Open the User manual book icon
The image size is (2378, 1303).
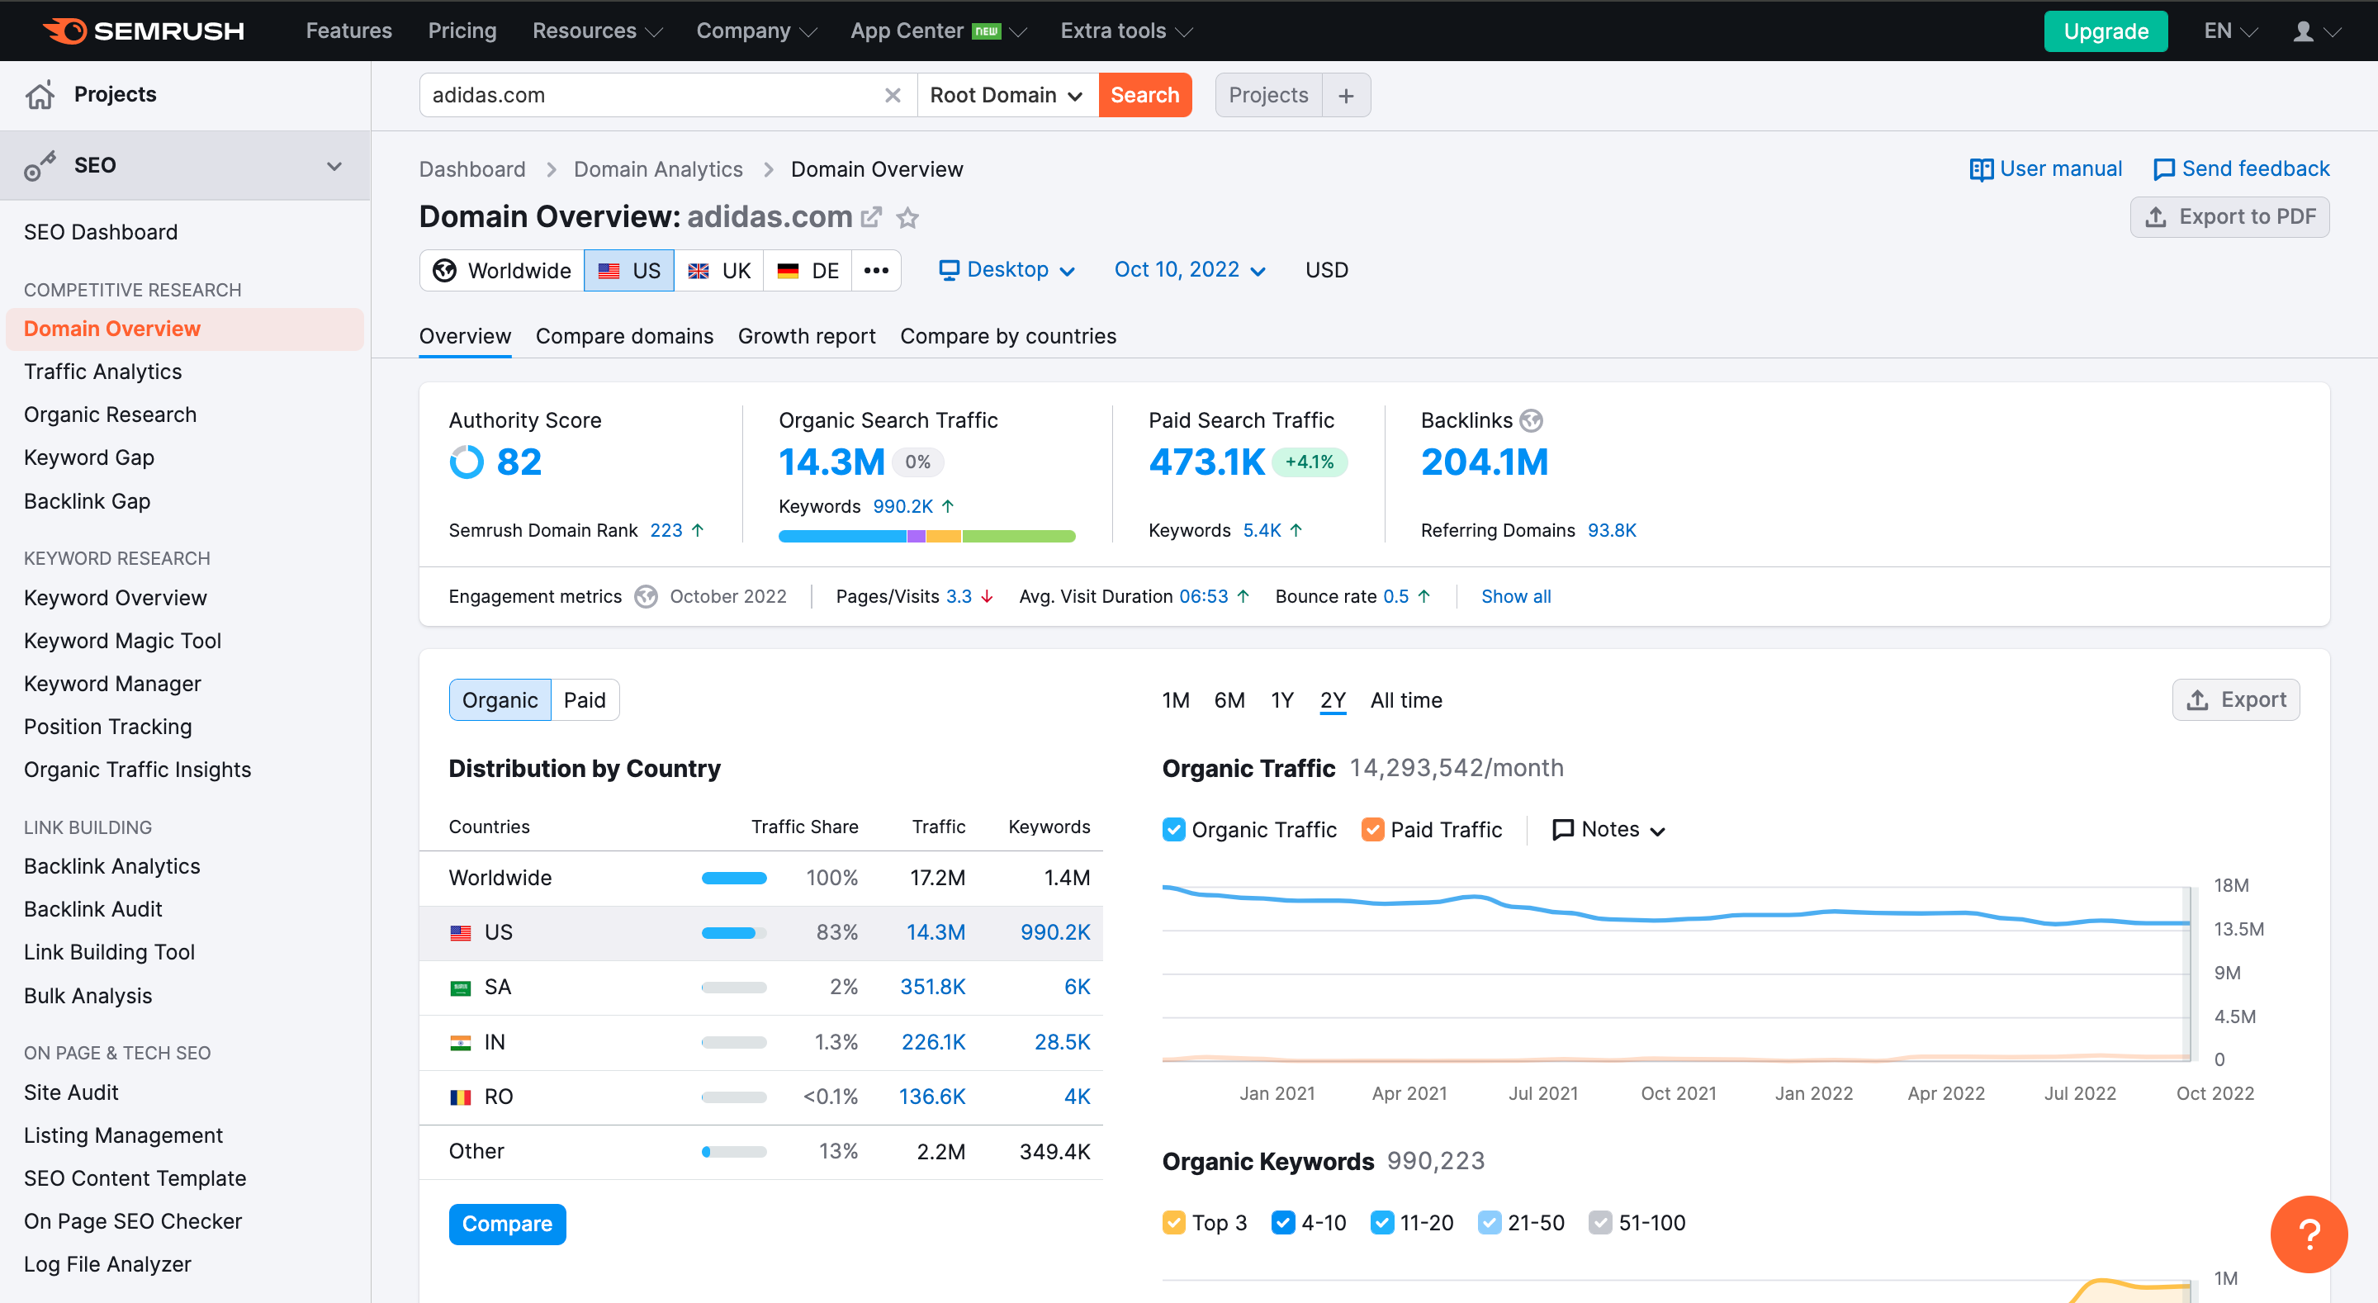[x=1981, y=169]
